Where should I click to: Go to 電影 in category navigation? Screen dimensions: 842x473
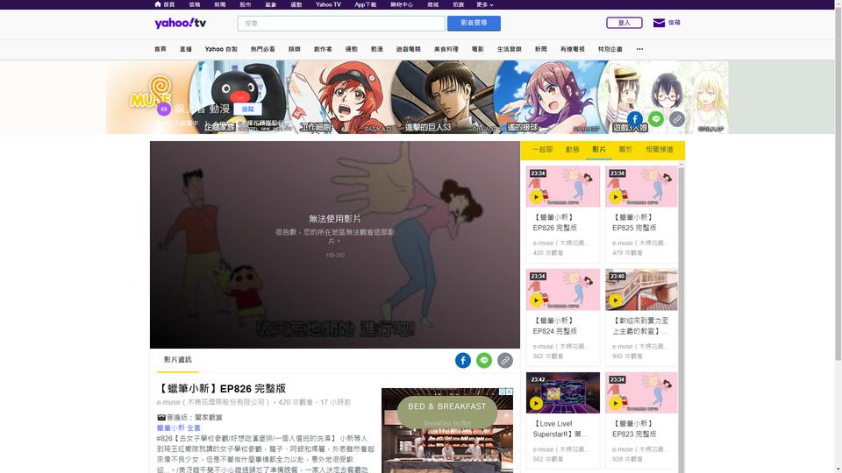(x=478, y=49)
